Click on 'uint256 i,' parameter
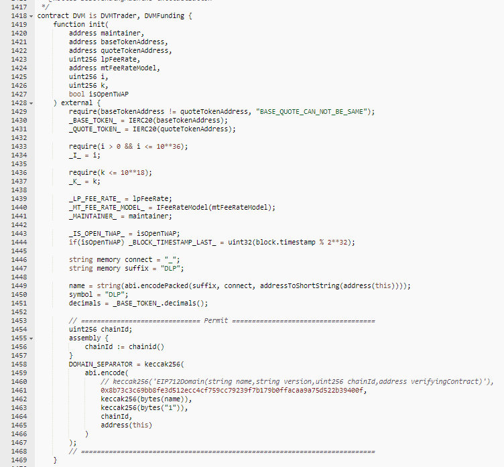Viewport: 504px width, 467px height. click(88, 77)
